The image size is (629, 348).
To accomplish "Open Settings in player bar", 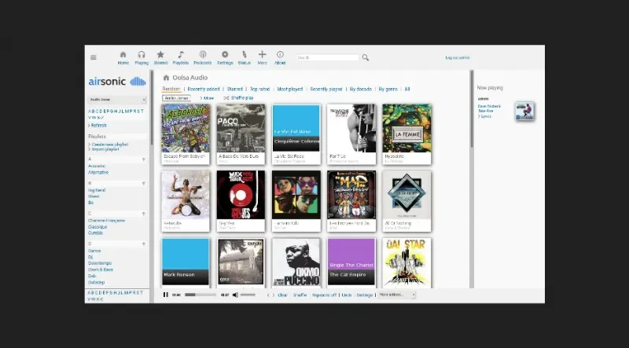I will (x=365, y=295).
